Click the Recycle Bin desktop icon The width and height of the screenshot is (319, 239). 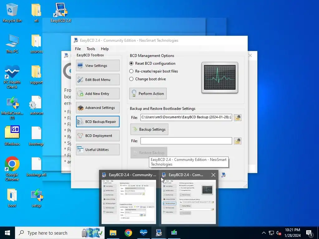[12, 13]
